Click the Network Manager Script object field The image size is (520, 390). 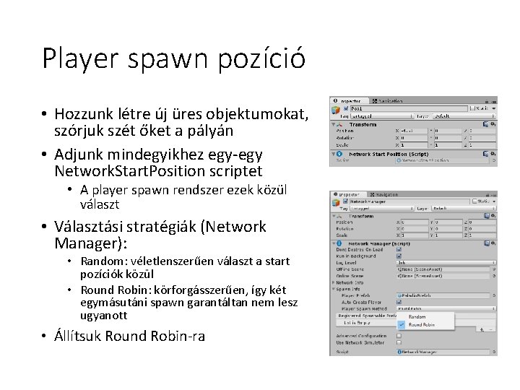[443, 352]
